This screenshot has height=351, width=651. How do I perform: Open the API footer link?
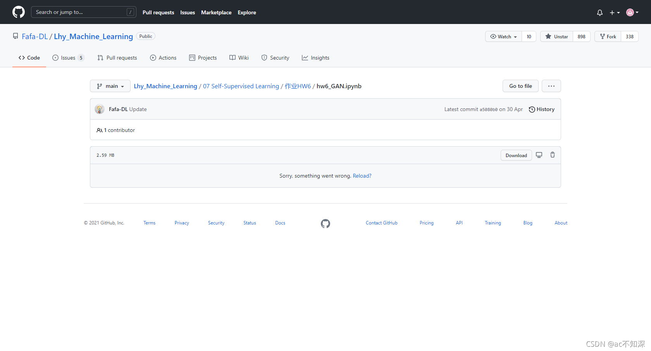[x=459, y=223]
